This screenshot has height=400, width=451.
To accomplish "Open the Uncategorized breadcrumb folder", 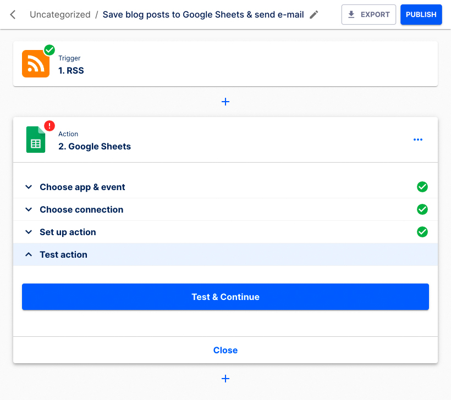I will click(x=60, y=14).
